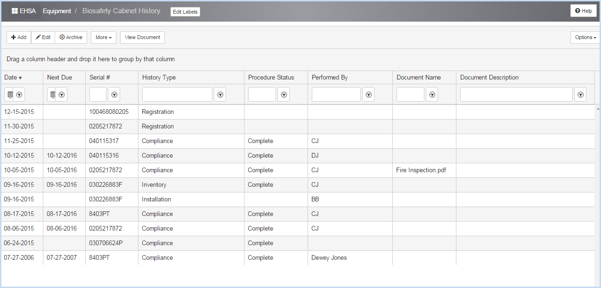
Task: Focus the History Type filter input
Action: [x=177, y=95]
